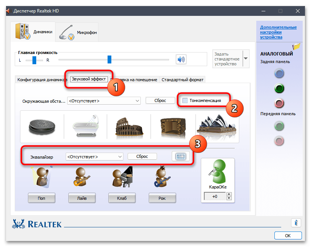311x247 pixels.
Task: Click the main volume slider handle
Action: click(109, 59)
